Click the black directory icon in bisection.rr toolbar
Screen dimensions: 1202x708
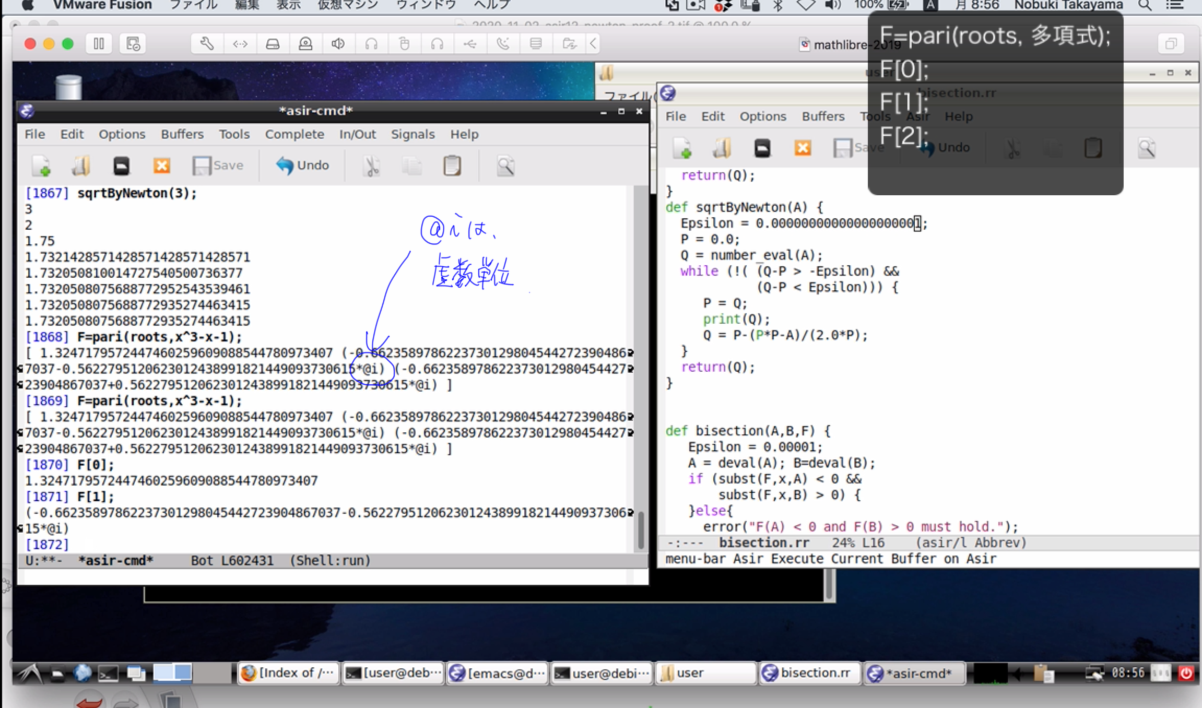click(762, 148)
